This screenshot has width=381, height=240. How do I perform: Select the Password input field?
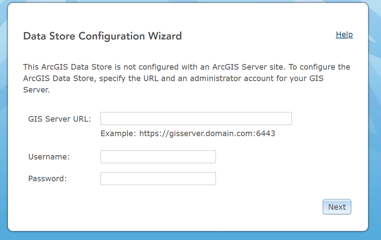click(x=158, y=179)
